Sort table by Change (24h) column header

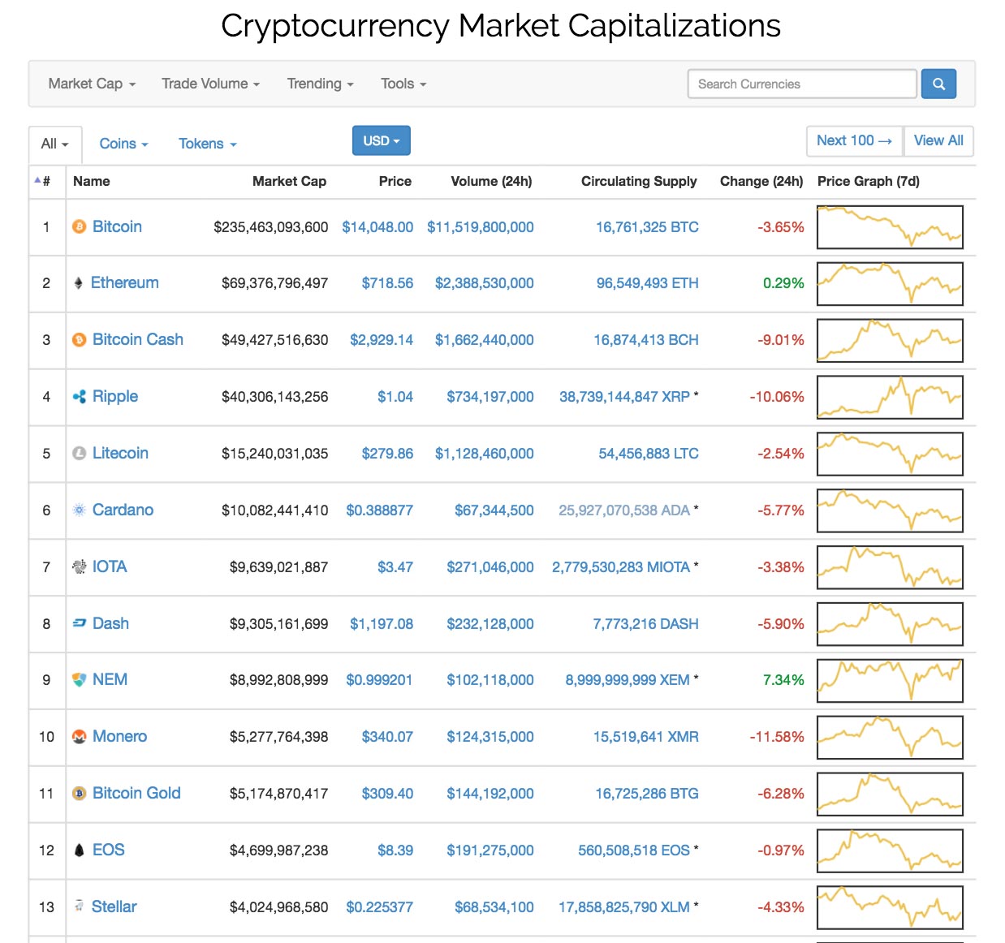[761, 181]
